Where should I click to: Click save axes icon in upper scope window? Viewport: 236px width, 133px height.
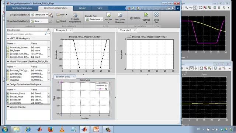[x=205, y=7]
